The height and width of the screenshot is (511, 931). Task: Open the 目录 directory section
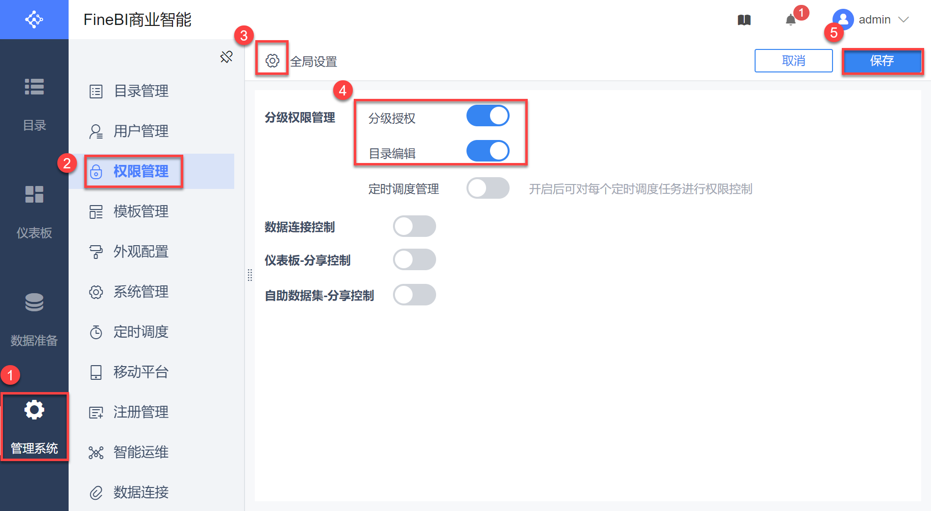point(34,104)
